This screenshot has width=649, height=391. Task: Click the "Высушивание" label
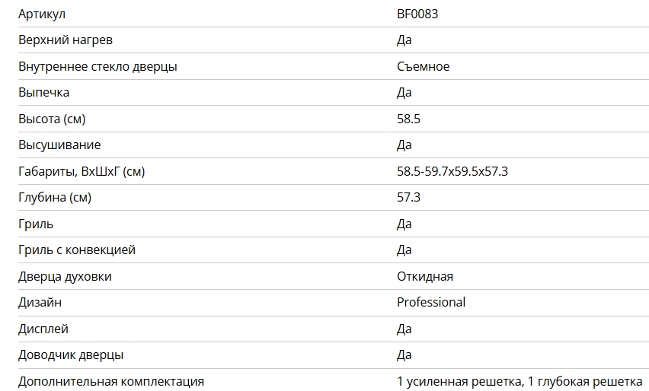(x=59, y=145)
